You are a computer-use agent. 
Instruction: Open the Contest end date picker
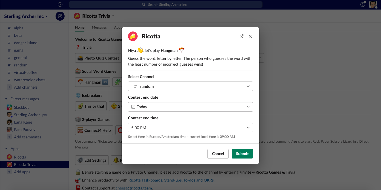pyautogui.click(x=190, y=107)
